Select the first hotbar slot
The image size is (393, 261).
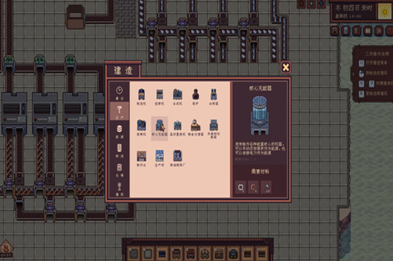[134, 254]
